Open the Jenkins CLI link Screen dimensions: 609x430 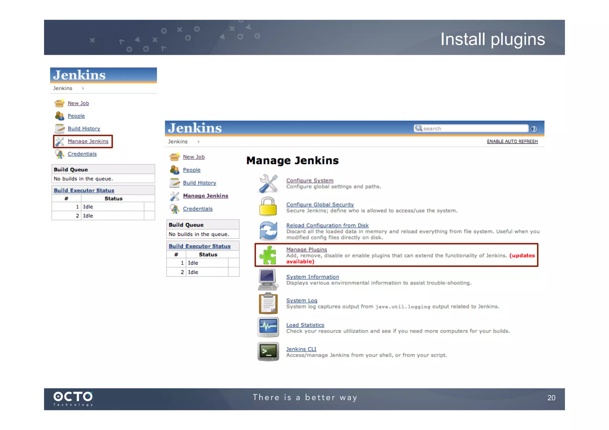pyautogui.click(x=301, y=349)
